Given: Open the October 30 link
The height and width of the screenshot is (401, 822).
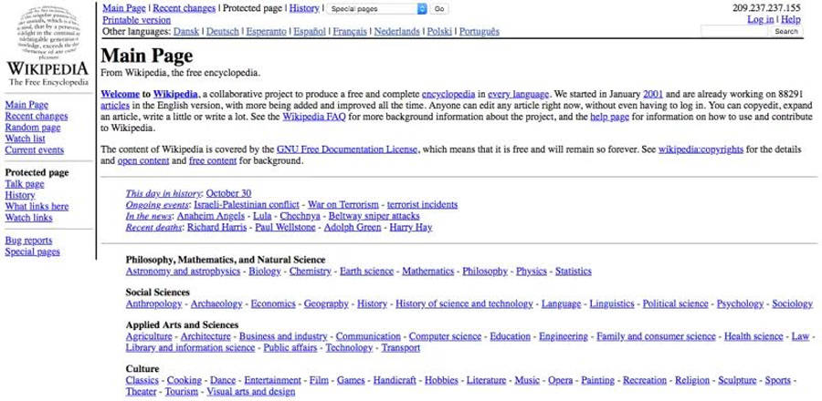Looking at the screenshot, I should point(228,193).
